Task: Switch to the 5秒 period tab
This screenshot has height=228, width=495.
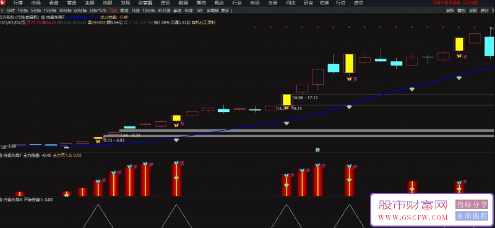Action: 199,11
